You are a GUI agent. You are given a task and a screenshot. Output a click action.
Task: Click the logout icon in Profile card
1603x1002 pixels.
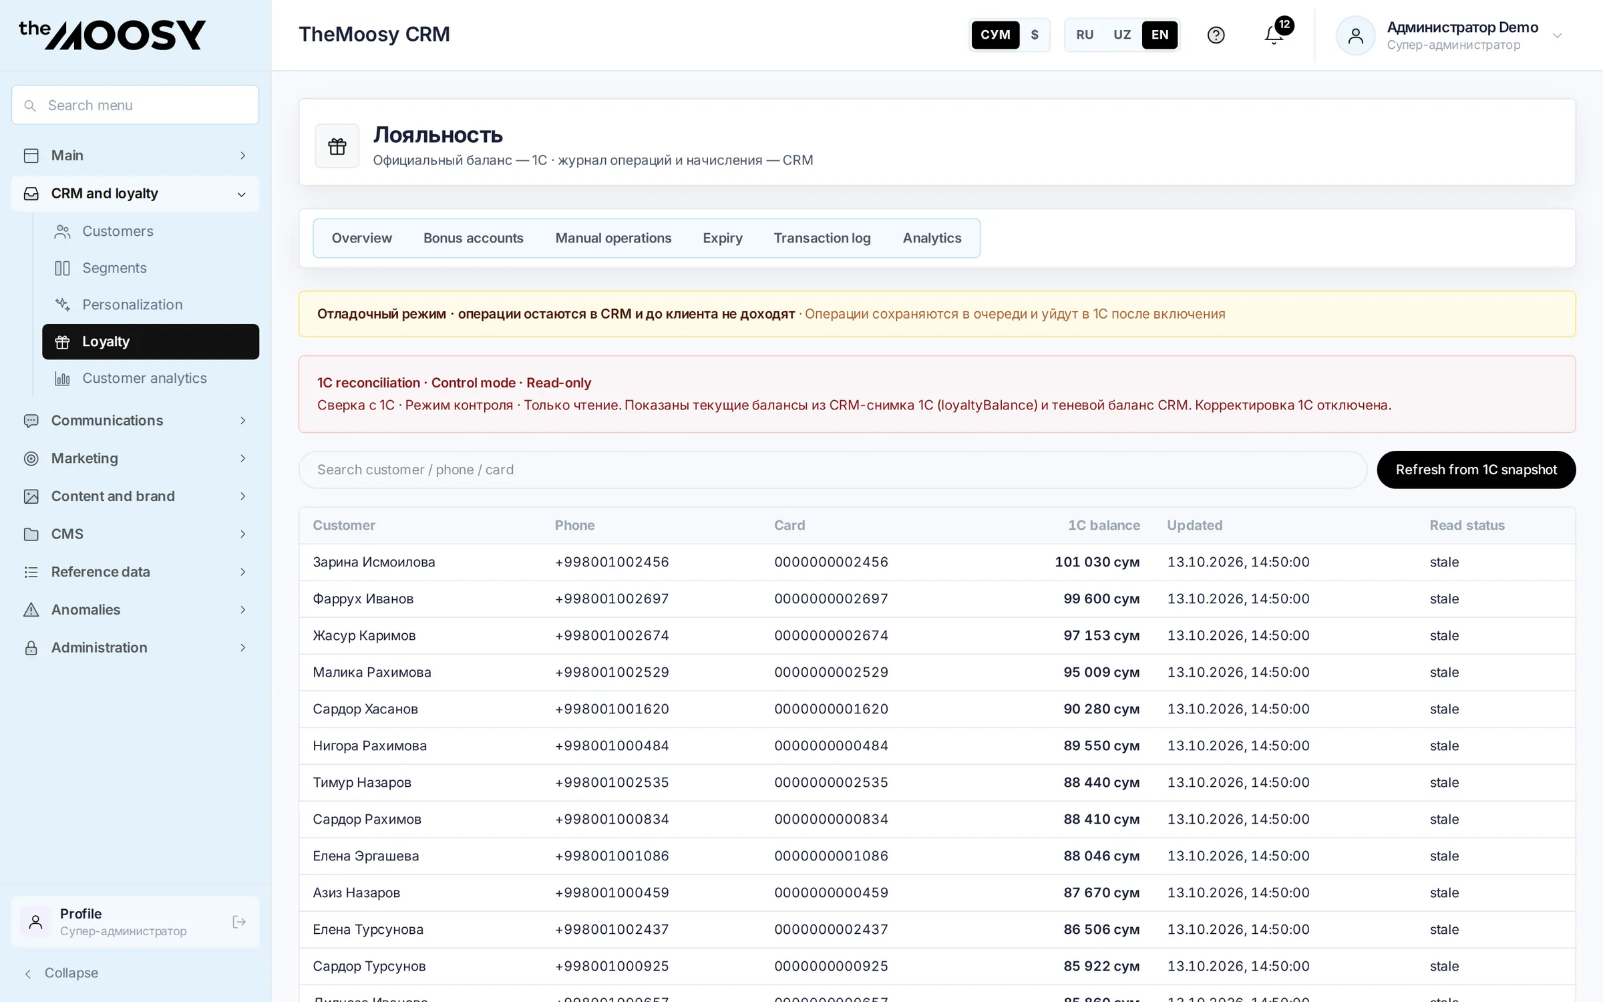239,922
